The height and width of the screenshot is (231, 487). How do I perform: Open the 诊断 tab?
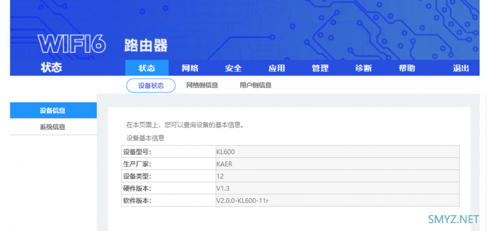(x=363, y=68)
